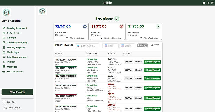This screenshot has height=112, width=215.
Task: Click the Reset filters button
Action: (142, 45)
